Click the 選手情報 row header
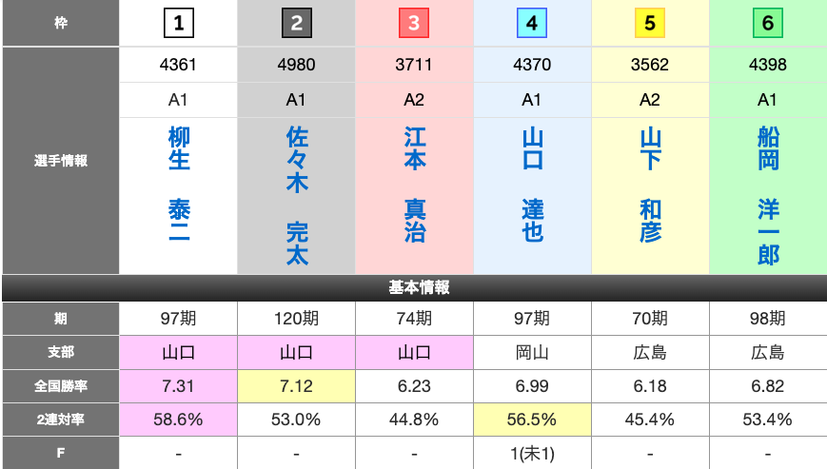The height and width of the screenshot is (469, 827). (x=60, y=161)
